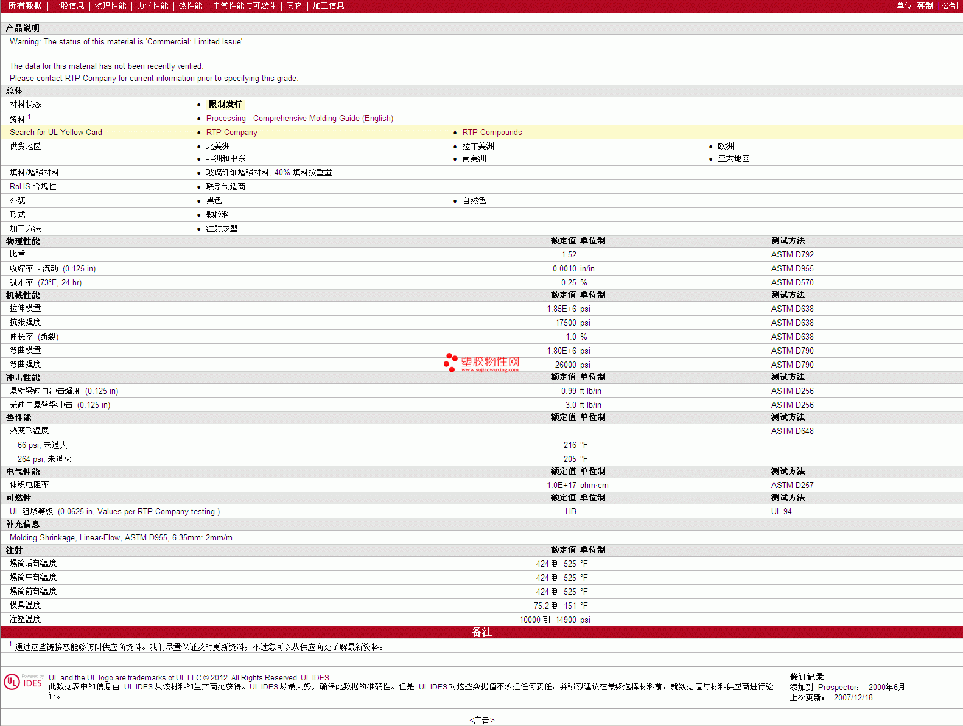Select the 亚太地区 availability region
The height and width of the screenshot is (726, 963).
[734, 158]
